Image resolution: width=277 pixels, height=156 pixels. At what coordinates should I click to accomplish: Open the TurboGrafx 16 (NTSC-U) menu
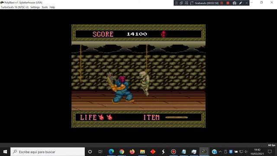(15, 7)
